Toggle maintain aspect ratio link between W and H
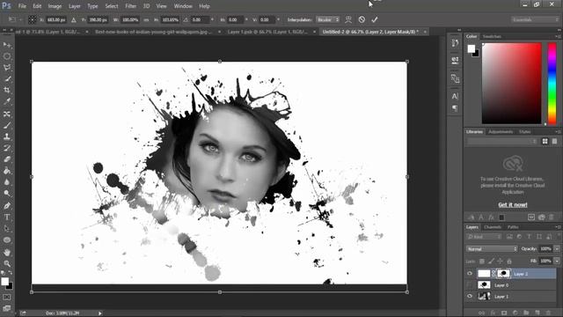This screenshot has height=317, width=563. [x=146, y=19]
